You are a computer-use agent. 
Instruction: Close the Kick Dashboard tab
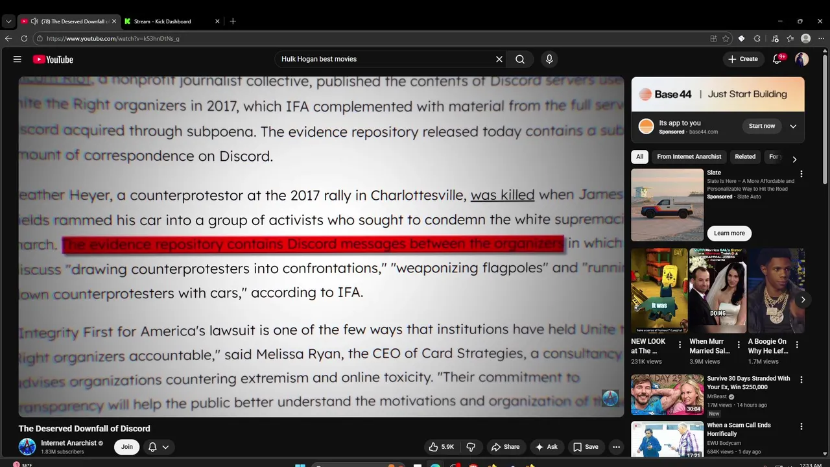pos(217,21)
